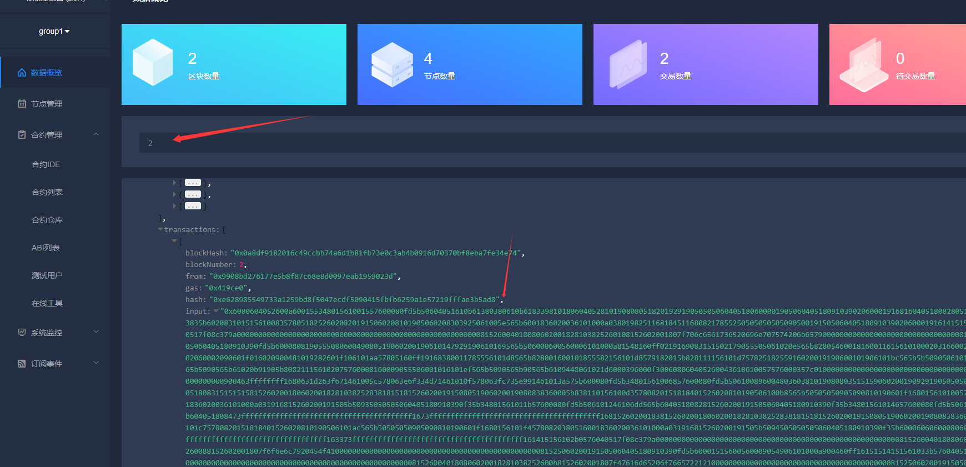
Task: Click the laptop icon on 待交易数量 card
Action: [x=863, y=65]
